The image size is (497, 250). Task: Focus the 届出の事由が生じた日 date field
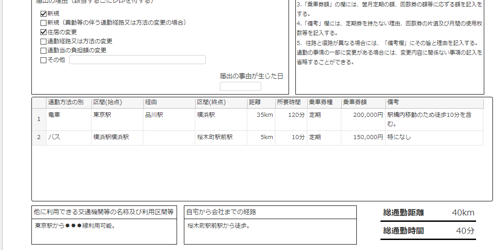pos(240,86)
